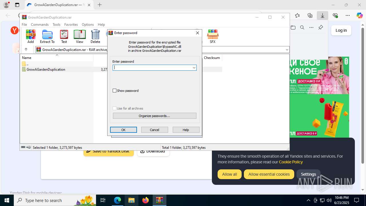
Task: Click Allow essential cookies button
Action: point(269,174)
